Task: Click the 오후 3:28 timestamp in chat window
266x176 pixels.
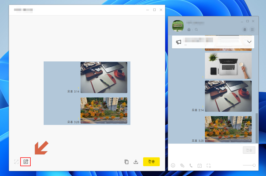Action: (x=198, y=141)
